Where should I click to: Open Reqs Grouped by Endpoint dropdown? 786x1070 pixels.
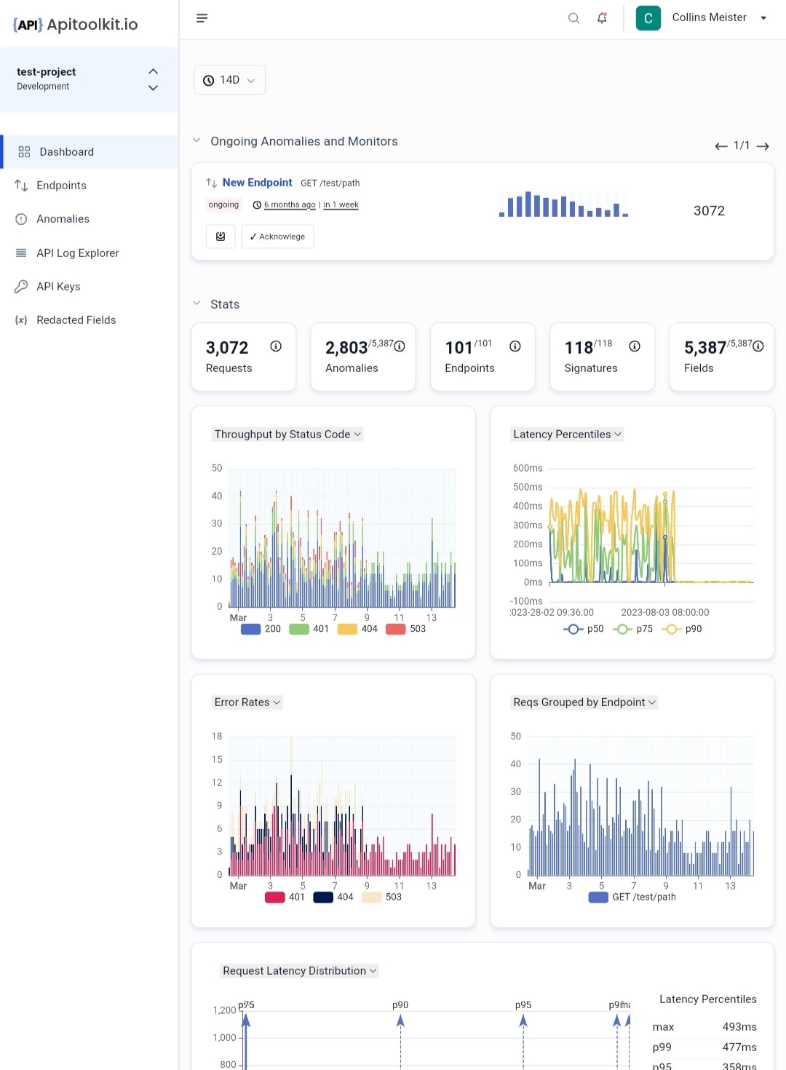click(584, 702)
